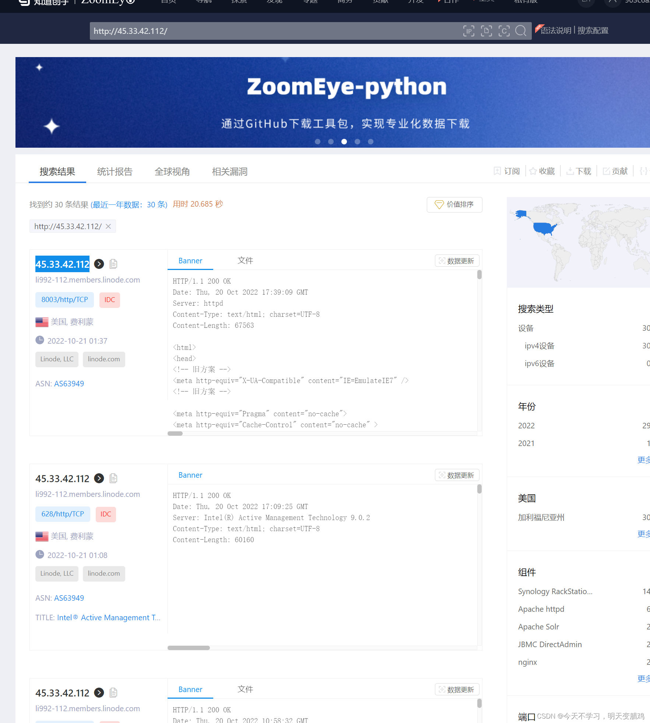The image size is (650, 723).
Task: Click the IDC tag in the 8003 result
Action: click(110, 300)
